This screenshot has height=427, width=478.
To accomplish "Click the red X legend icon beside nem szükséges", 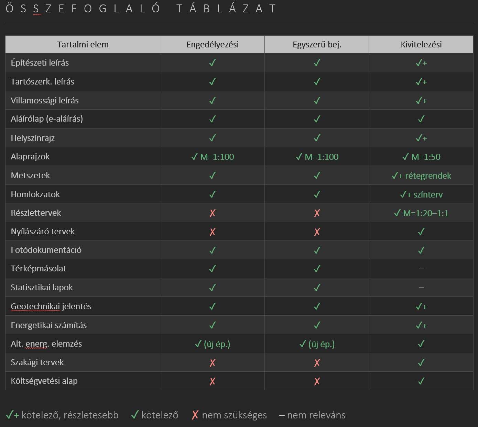I will 195,415.
